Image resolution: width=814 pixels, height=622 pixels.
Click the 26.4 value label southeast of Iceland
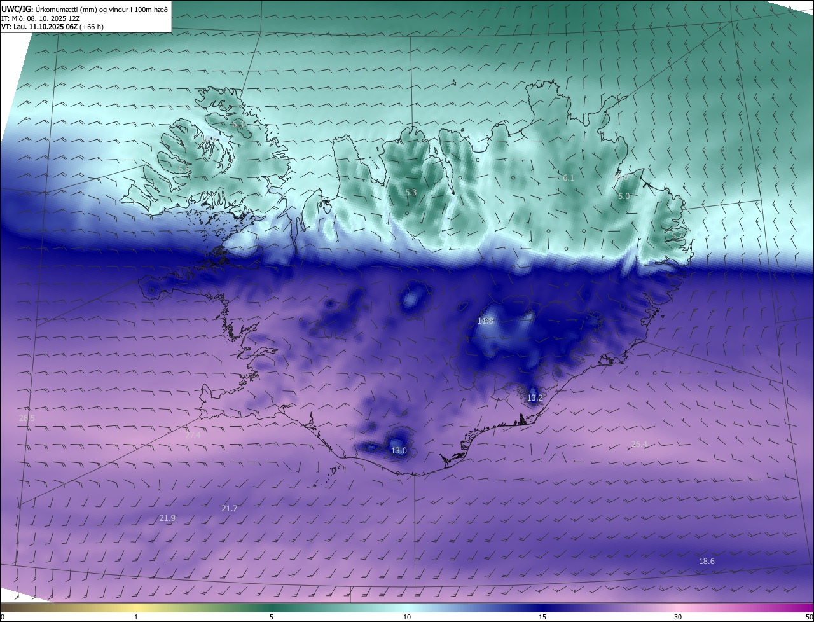click(639, 444)
